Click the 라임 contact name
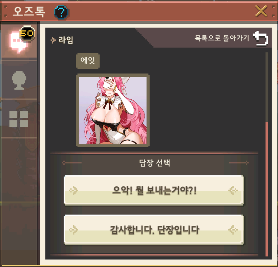 (x=66, y=40)
